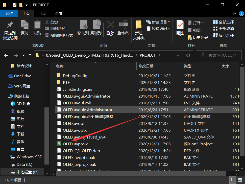
Task: Sort by the Type (类型) column header
Action: click(x=187, y=66)
